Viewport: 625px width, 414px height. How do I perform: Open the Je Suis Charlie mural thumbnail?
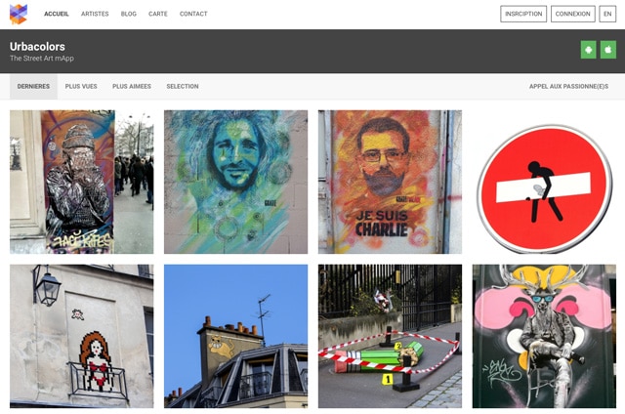pyautogui.click(x=390, y=182)
